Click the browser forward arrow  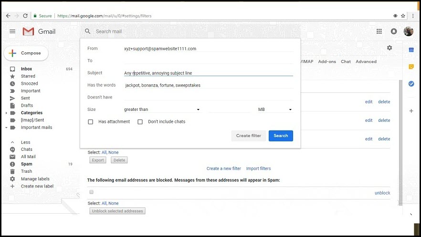pos(17,16)
